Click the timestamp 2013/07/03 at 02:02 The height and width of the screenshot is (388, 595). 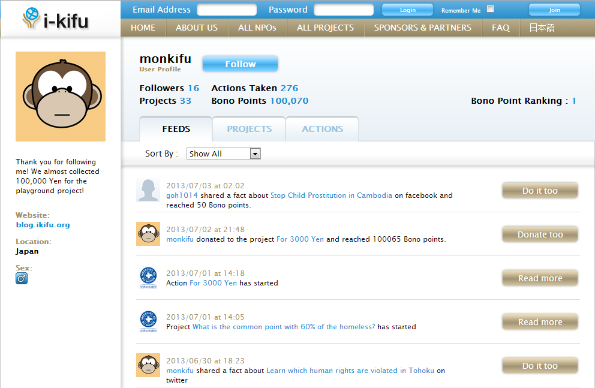click(205, 186)
